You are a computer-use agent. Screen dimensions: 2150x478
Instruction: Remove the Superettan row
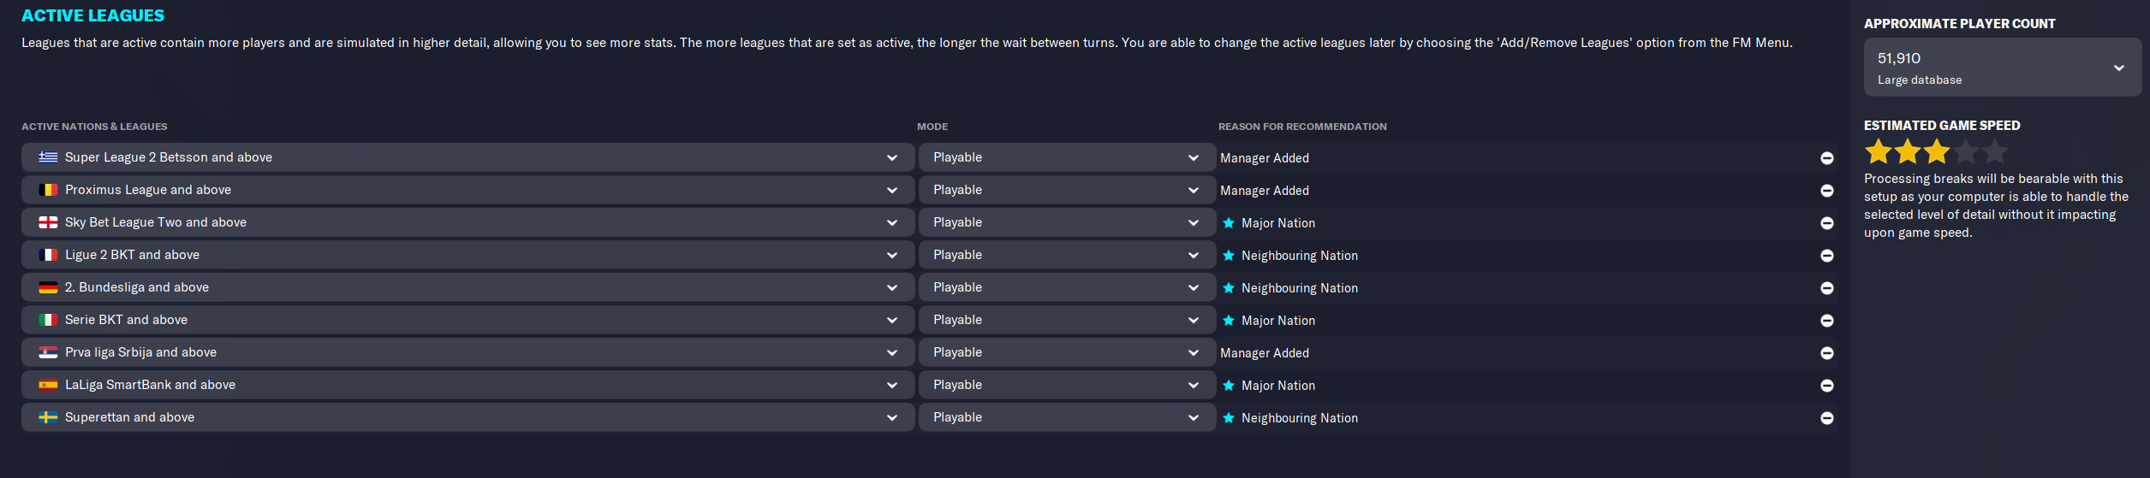click(1826, 418)
